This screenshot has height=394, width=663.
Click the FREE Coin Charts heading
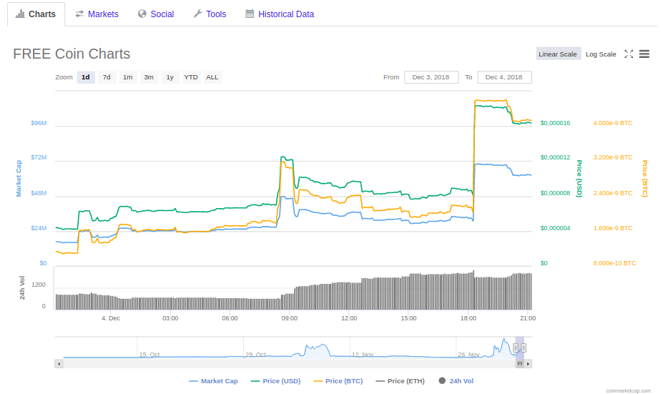coord(72,54)
